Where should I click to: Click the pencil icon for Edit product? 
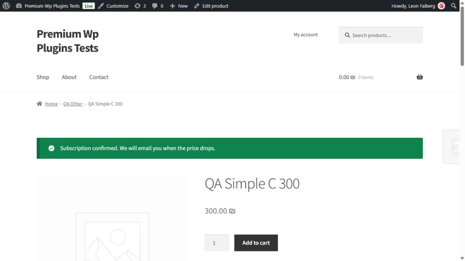[197, 6]
